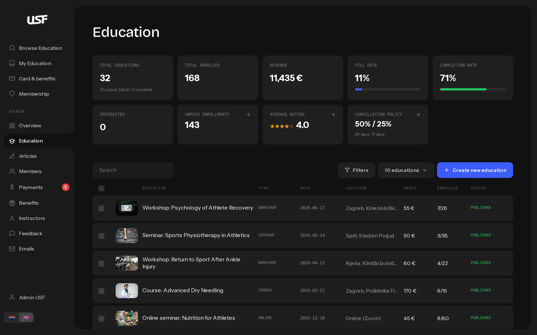Open Cancellation Policy via its arrow
The width and height of the screenshot is (537, 335).
coord(418,115)
